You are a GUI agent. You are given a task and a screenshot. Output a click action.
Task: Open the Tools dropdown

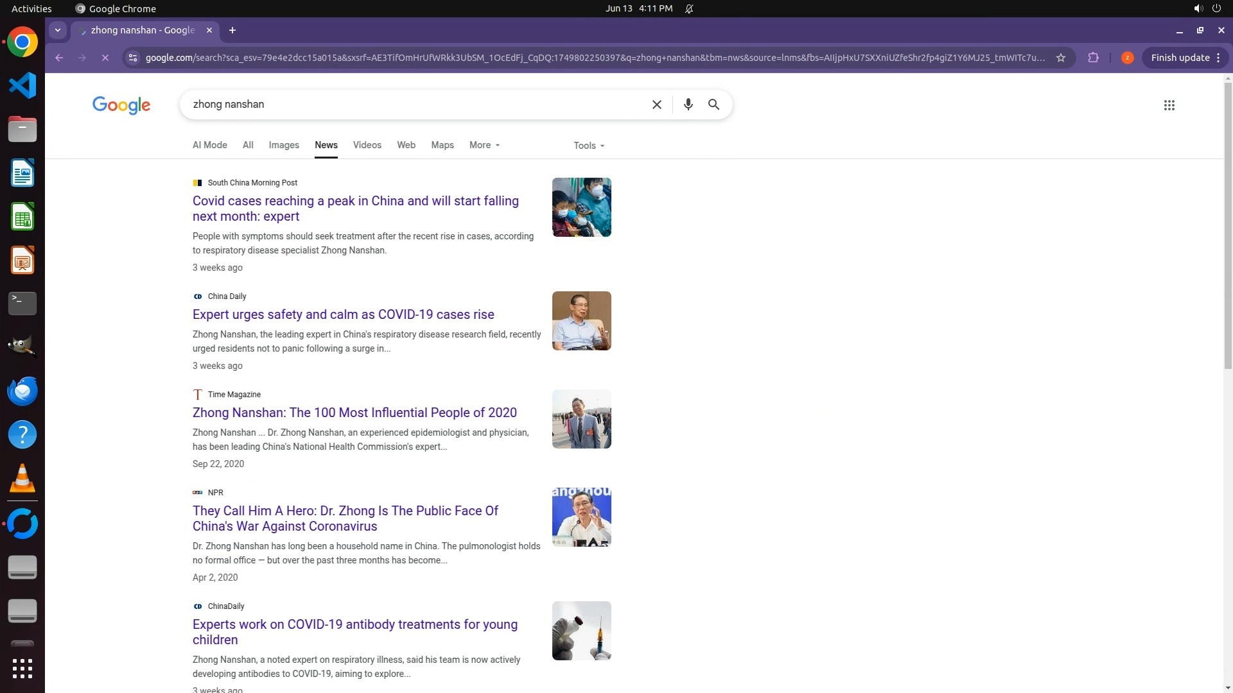(x=588, y=146)
